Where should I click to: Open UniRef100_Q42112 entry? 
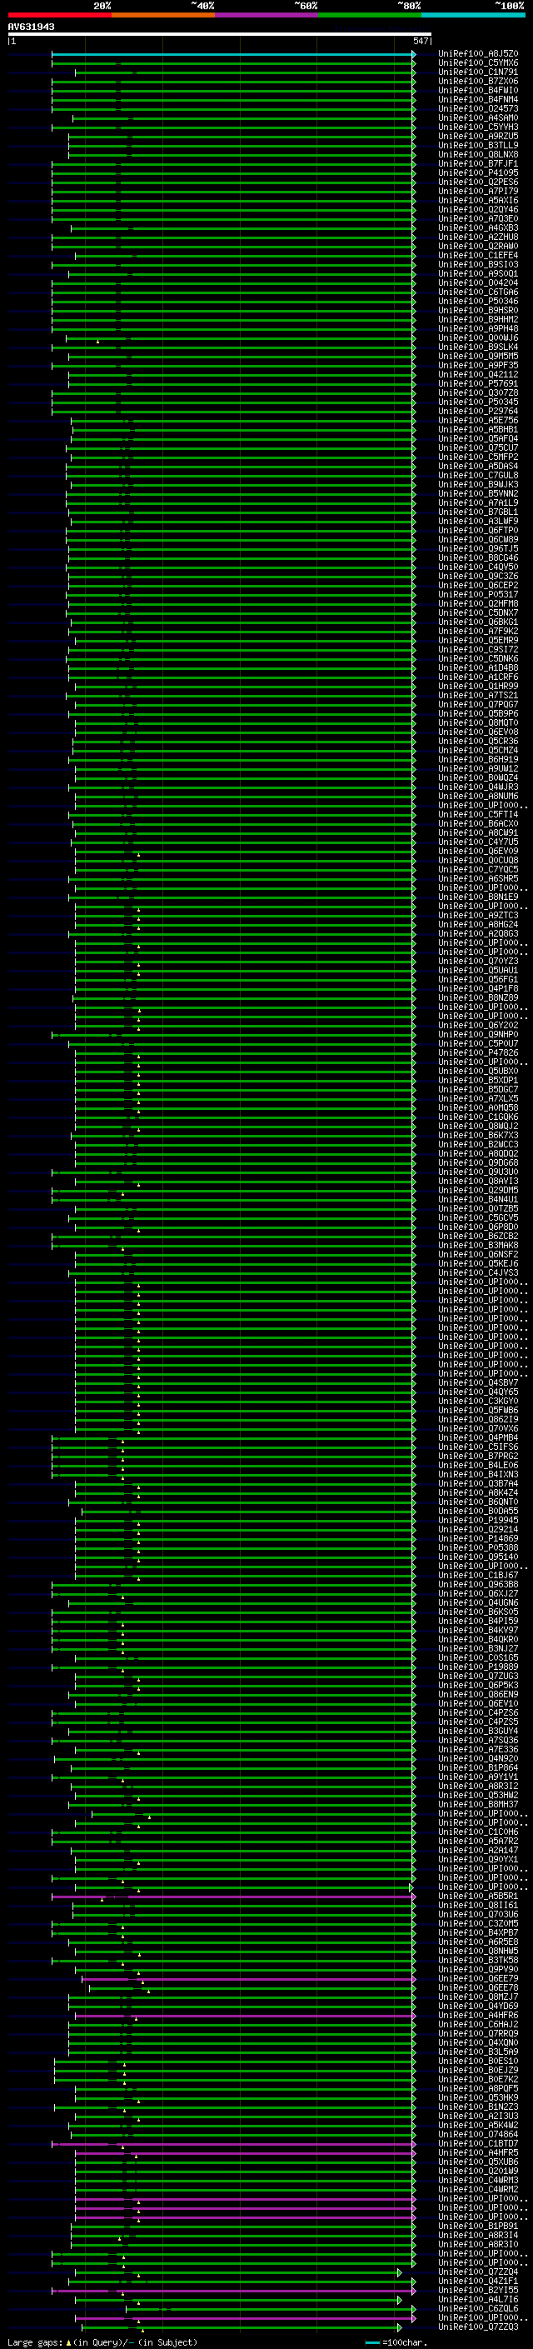478,375
